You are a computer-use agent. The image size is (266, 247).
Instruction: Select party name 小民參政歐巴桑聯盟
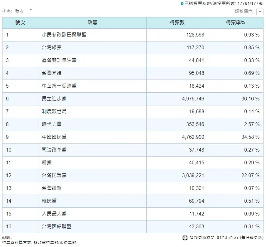click(x=64, y=35)
